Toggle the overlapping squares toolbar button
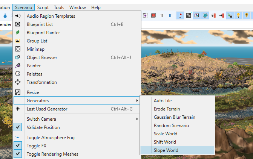 197,15
